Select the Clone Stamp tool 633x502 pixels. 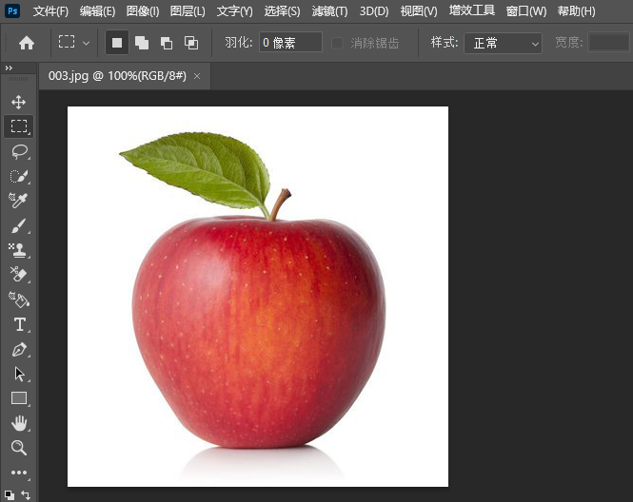(x=19, y=250)
